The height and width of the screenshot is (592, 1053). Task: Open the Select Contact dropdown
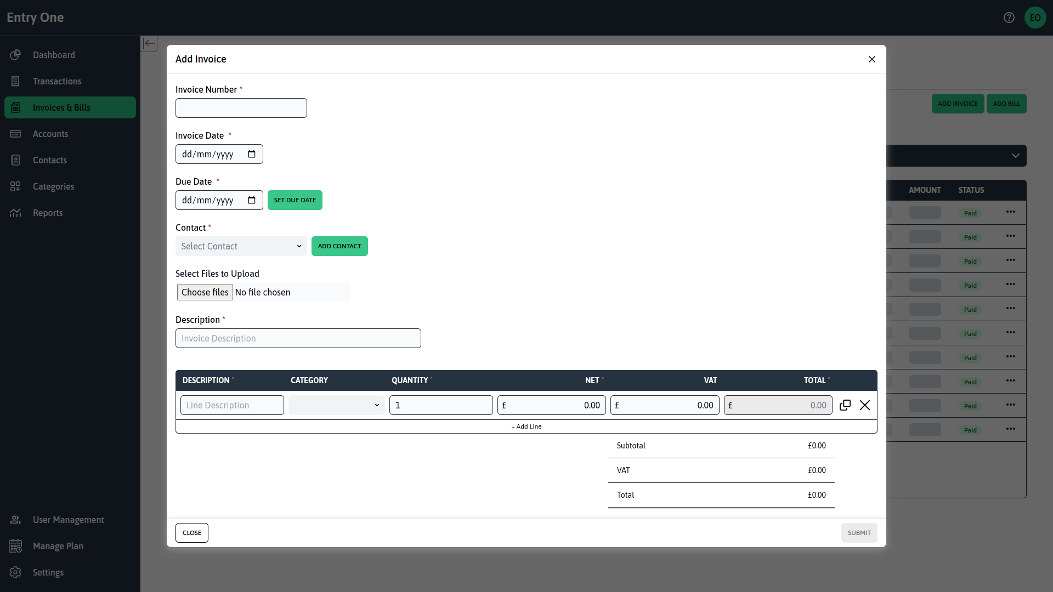(241, 246)
